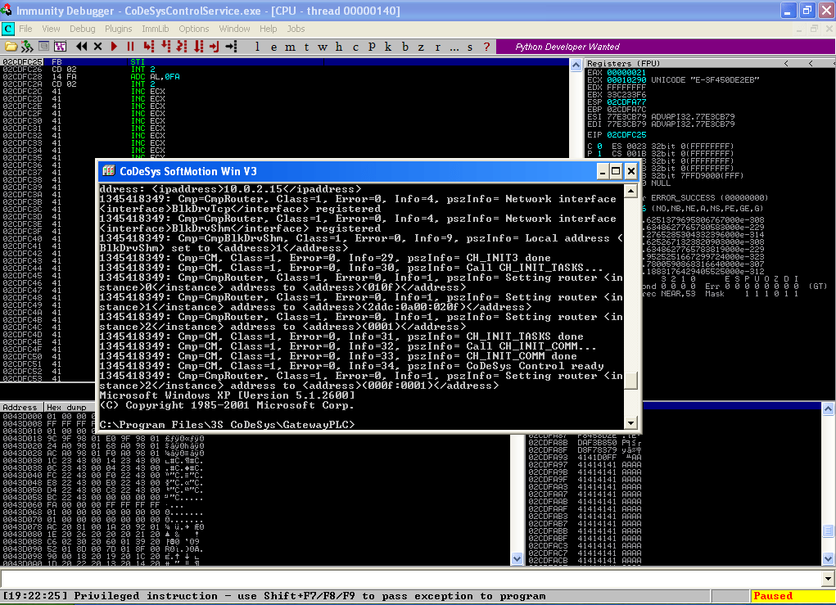Open the log window 'l' toolbar button
Image resolution: width=836 pixels, height=605 pixels.
click(x=258, y=47)
